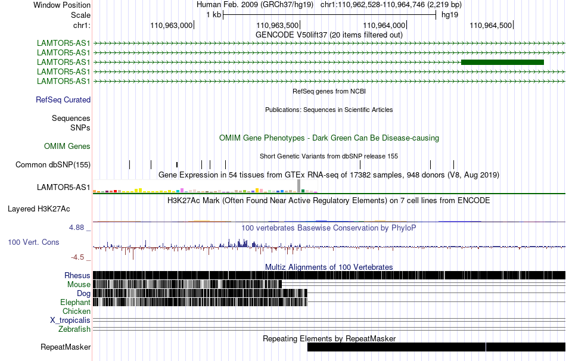Click the tall gray bar in GTEx chart
The width and height of the screenshot is (566, 361).
tap(299, 186)
